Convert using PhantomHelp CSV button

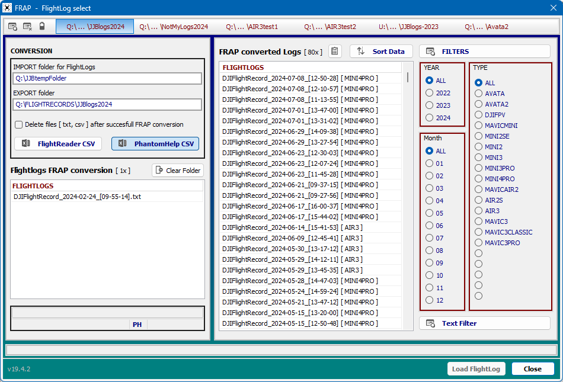coord(155,144)
